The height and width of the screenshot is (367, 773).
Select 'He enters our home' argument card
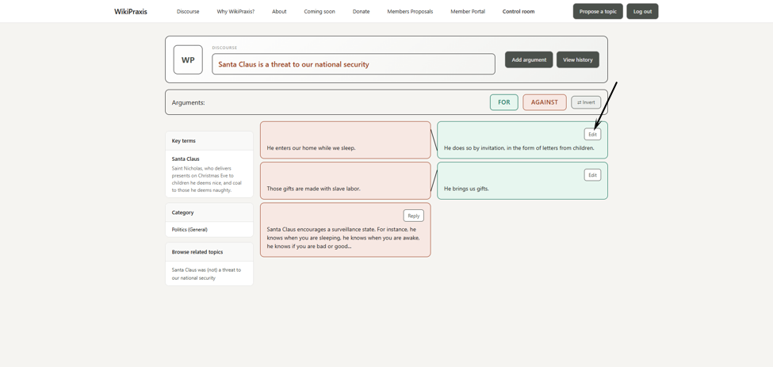tap(345, 140)
